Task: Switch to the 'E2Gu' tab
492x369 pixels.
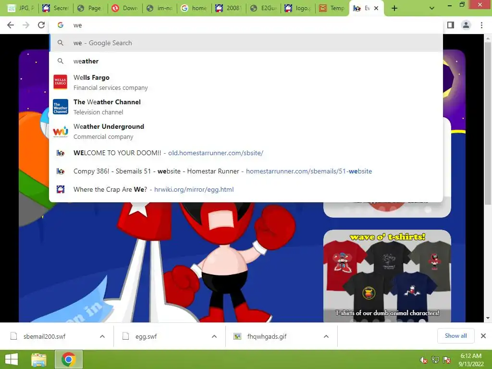Action: (263, 8)
